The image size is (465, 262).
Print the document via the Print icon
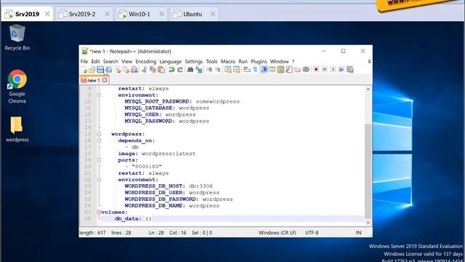(x=134, y=70)
